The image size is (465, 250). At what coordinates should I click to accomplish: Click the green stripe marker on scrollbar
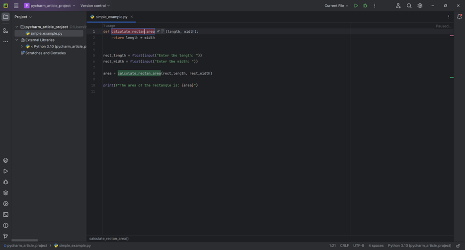452,77
